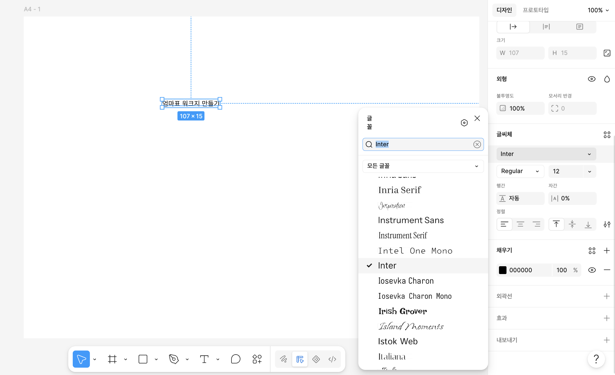Switch to Draw mode icon
The width and height of the screenshot is (615, 375).
(x=283, y=359)
